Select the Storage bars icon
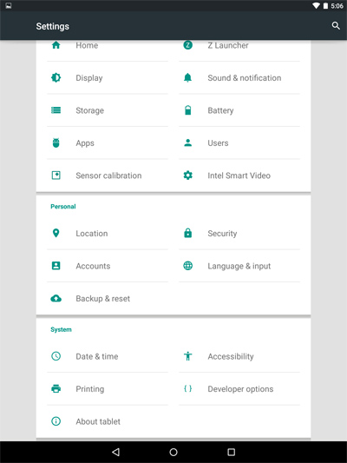The height and width of the screenshot is (463, 347). coord(56,110)
